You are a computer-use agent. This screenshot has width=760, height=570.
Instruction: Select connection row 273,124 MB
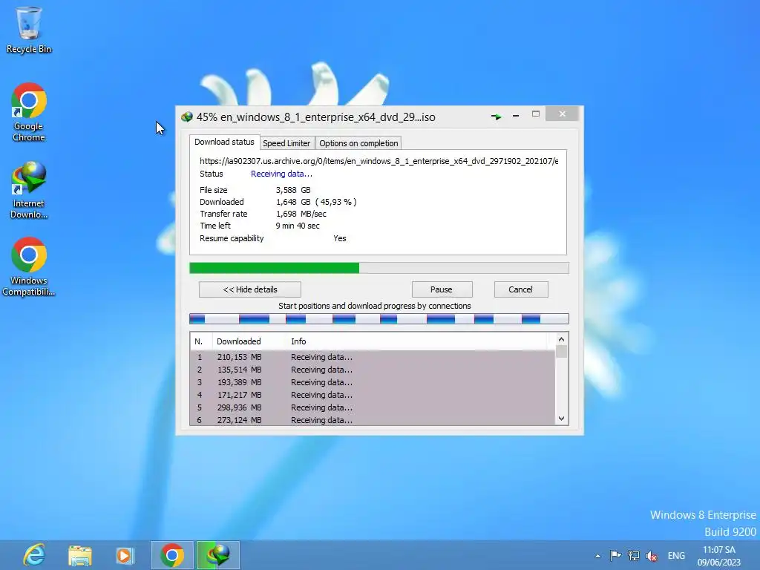coord(373,420)
